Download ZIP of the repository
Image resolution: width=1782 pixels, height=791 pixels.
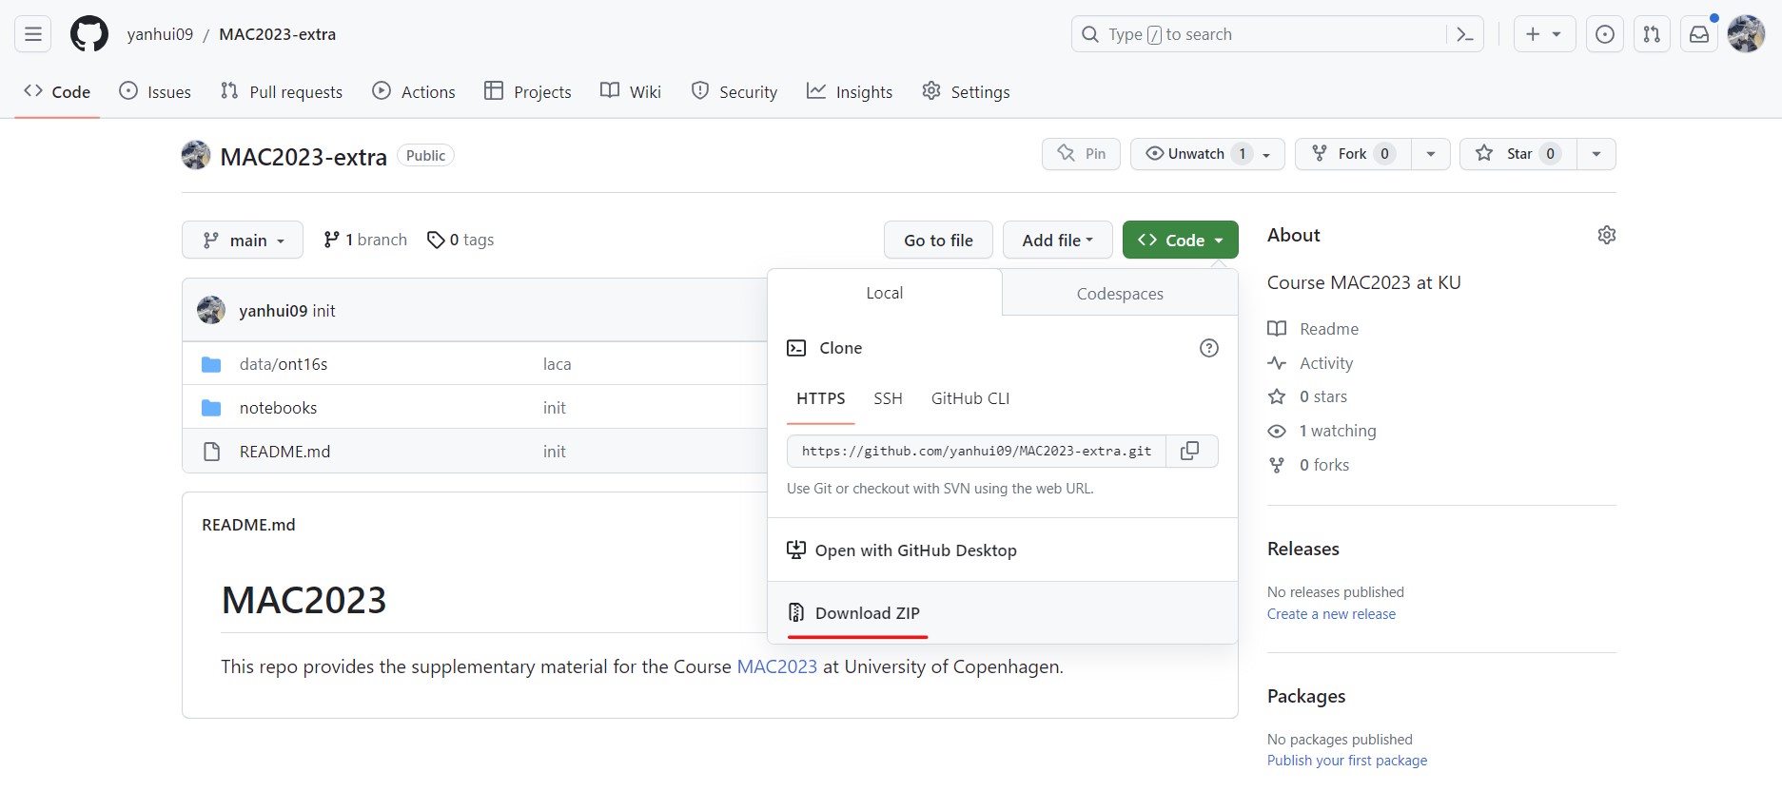[x=1002, y=613]
